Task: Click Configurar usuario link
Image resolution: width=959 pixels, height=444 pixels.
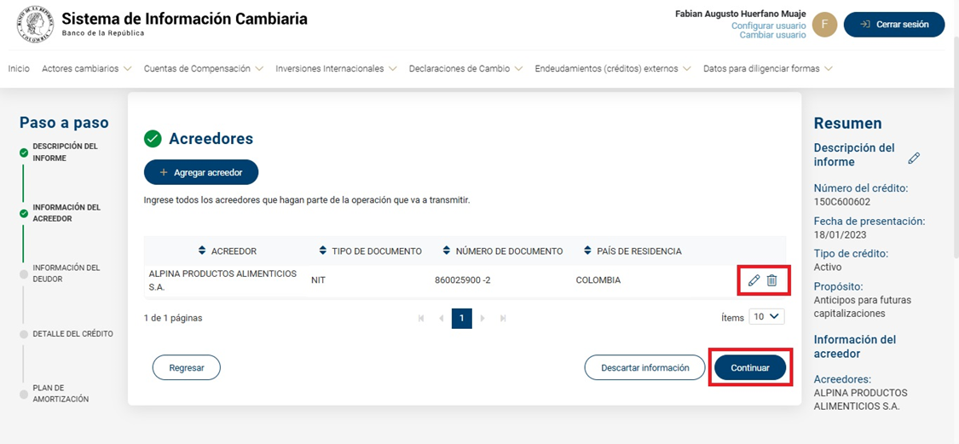Action: [768, 26]
